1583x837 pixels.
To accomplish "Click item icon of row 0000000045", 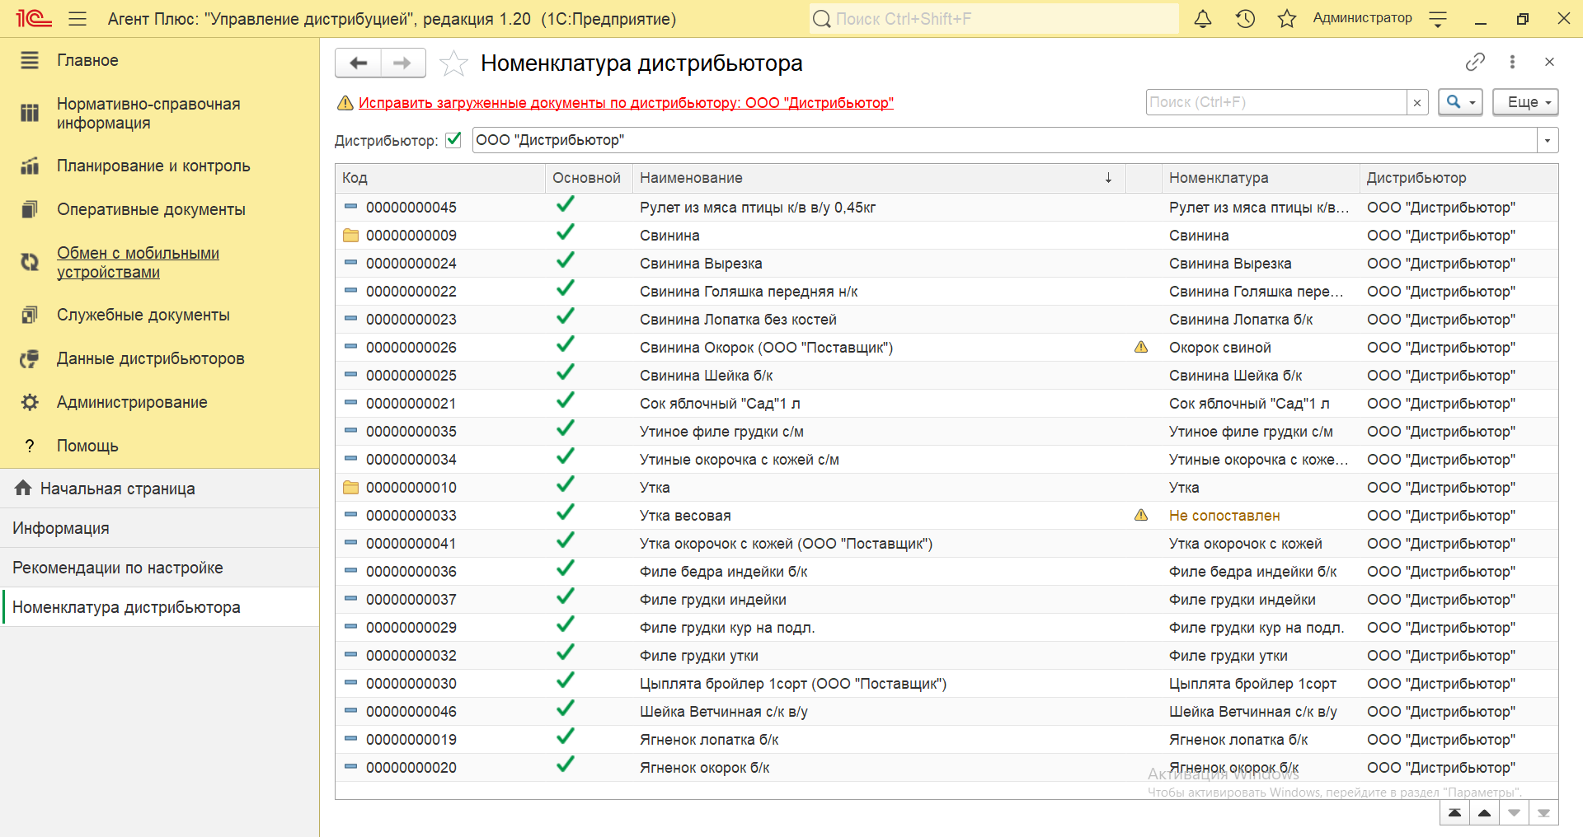I will coord(350,207).
